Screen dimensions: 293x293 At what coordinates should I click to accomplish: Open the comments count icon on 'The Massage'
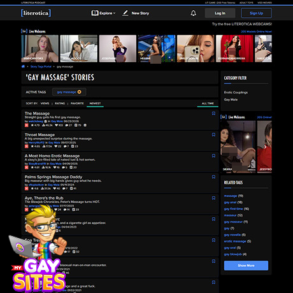coord(69,125)
